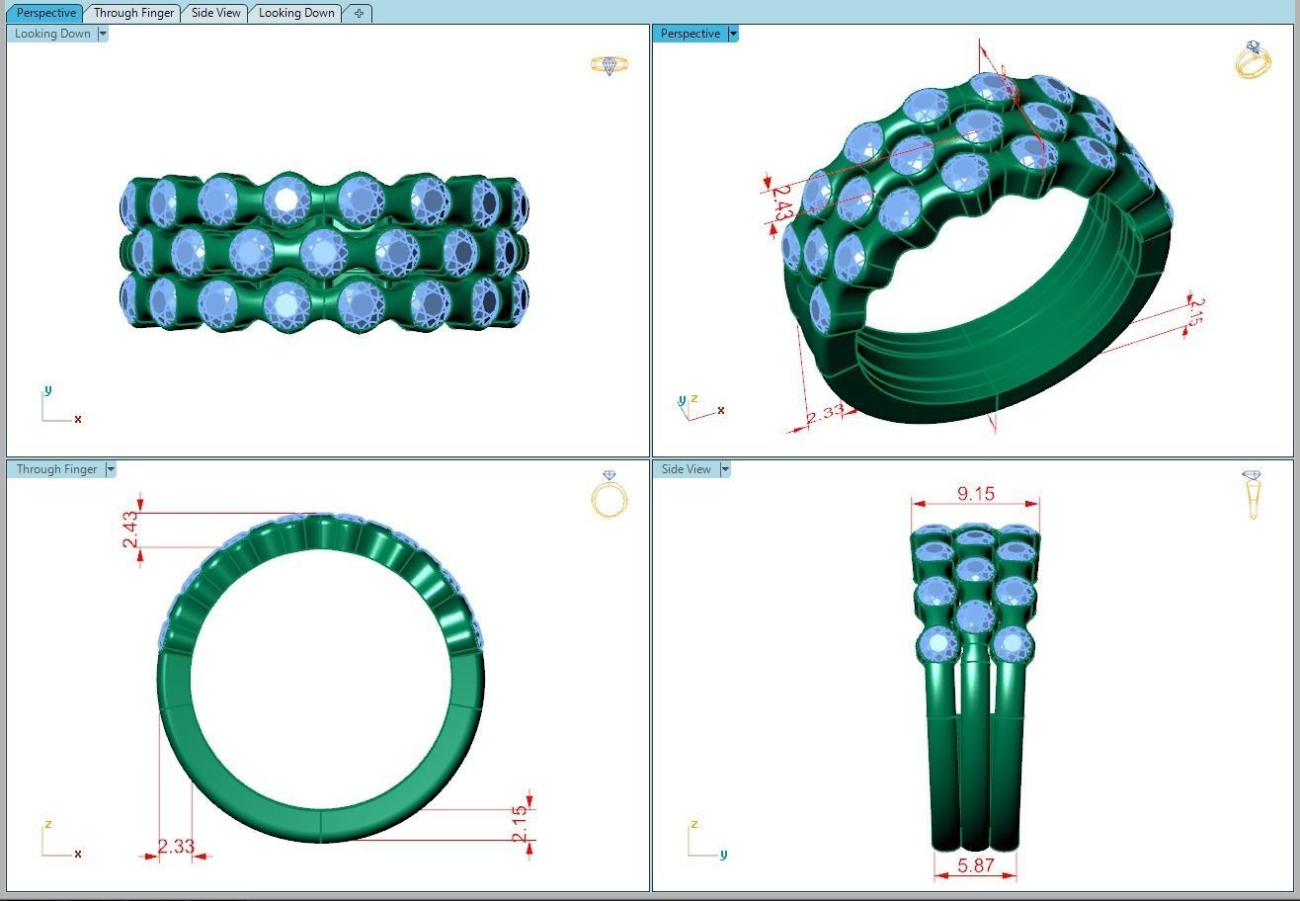Click the ring icon in Through Finger view

[x=609, y=494]
